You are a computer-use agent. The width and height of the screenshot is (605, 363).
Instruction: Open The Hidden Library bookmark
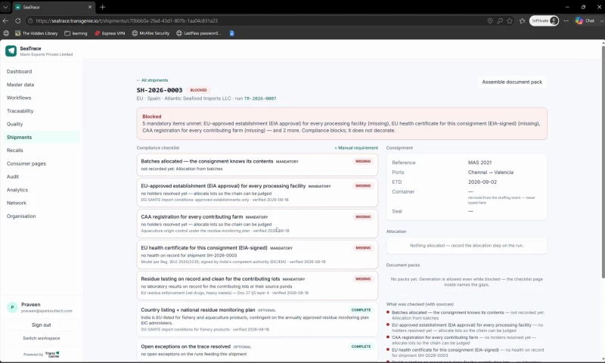pyautogui.click(x=36, y=33)
